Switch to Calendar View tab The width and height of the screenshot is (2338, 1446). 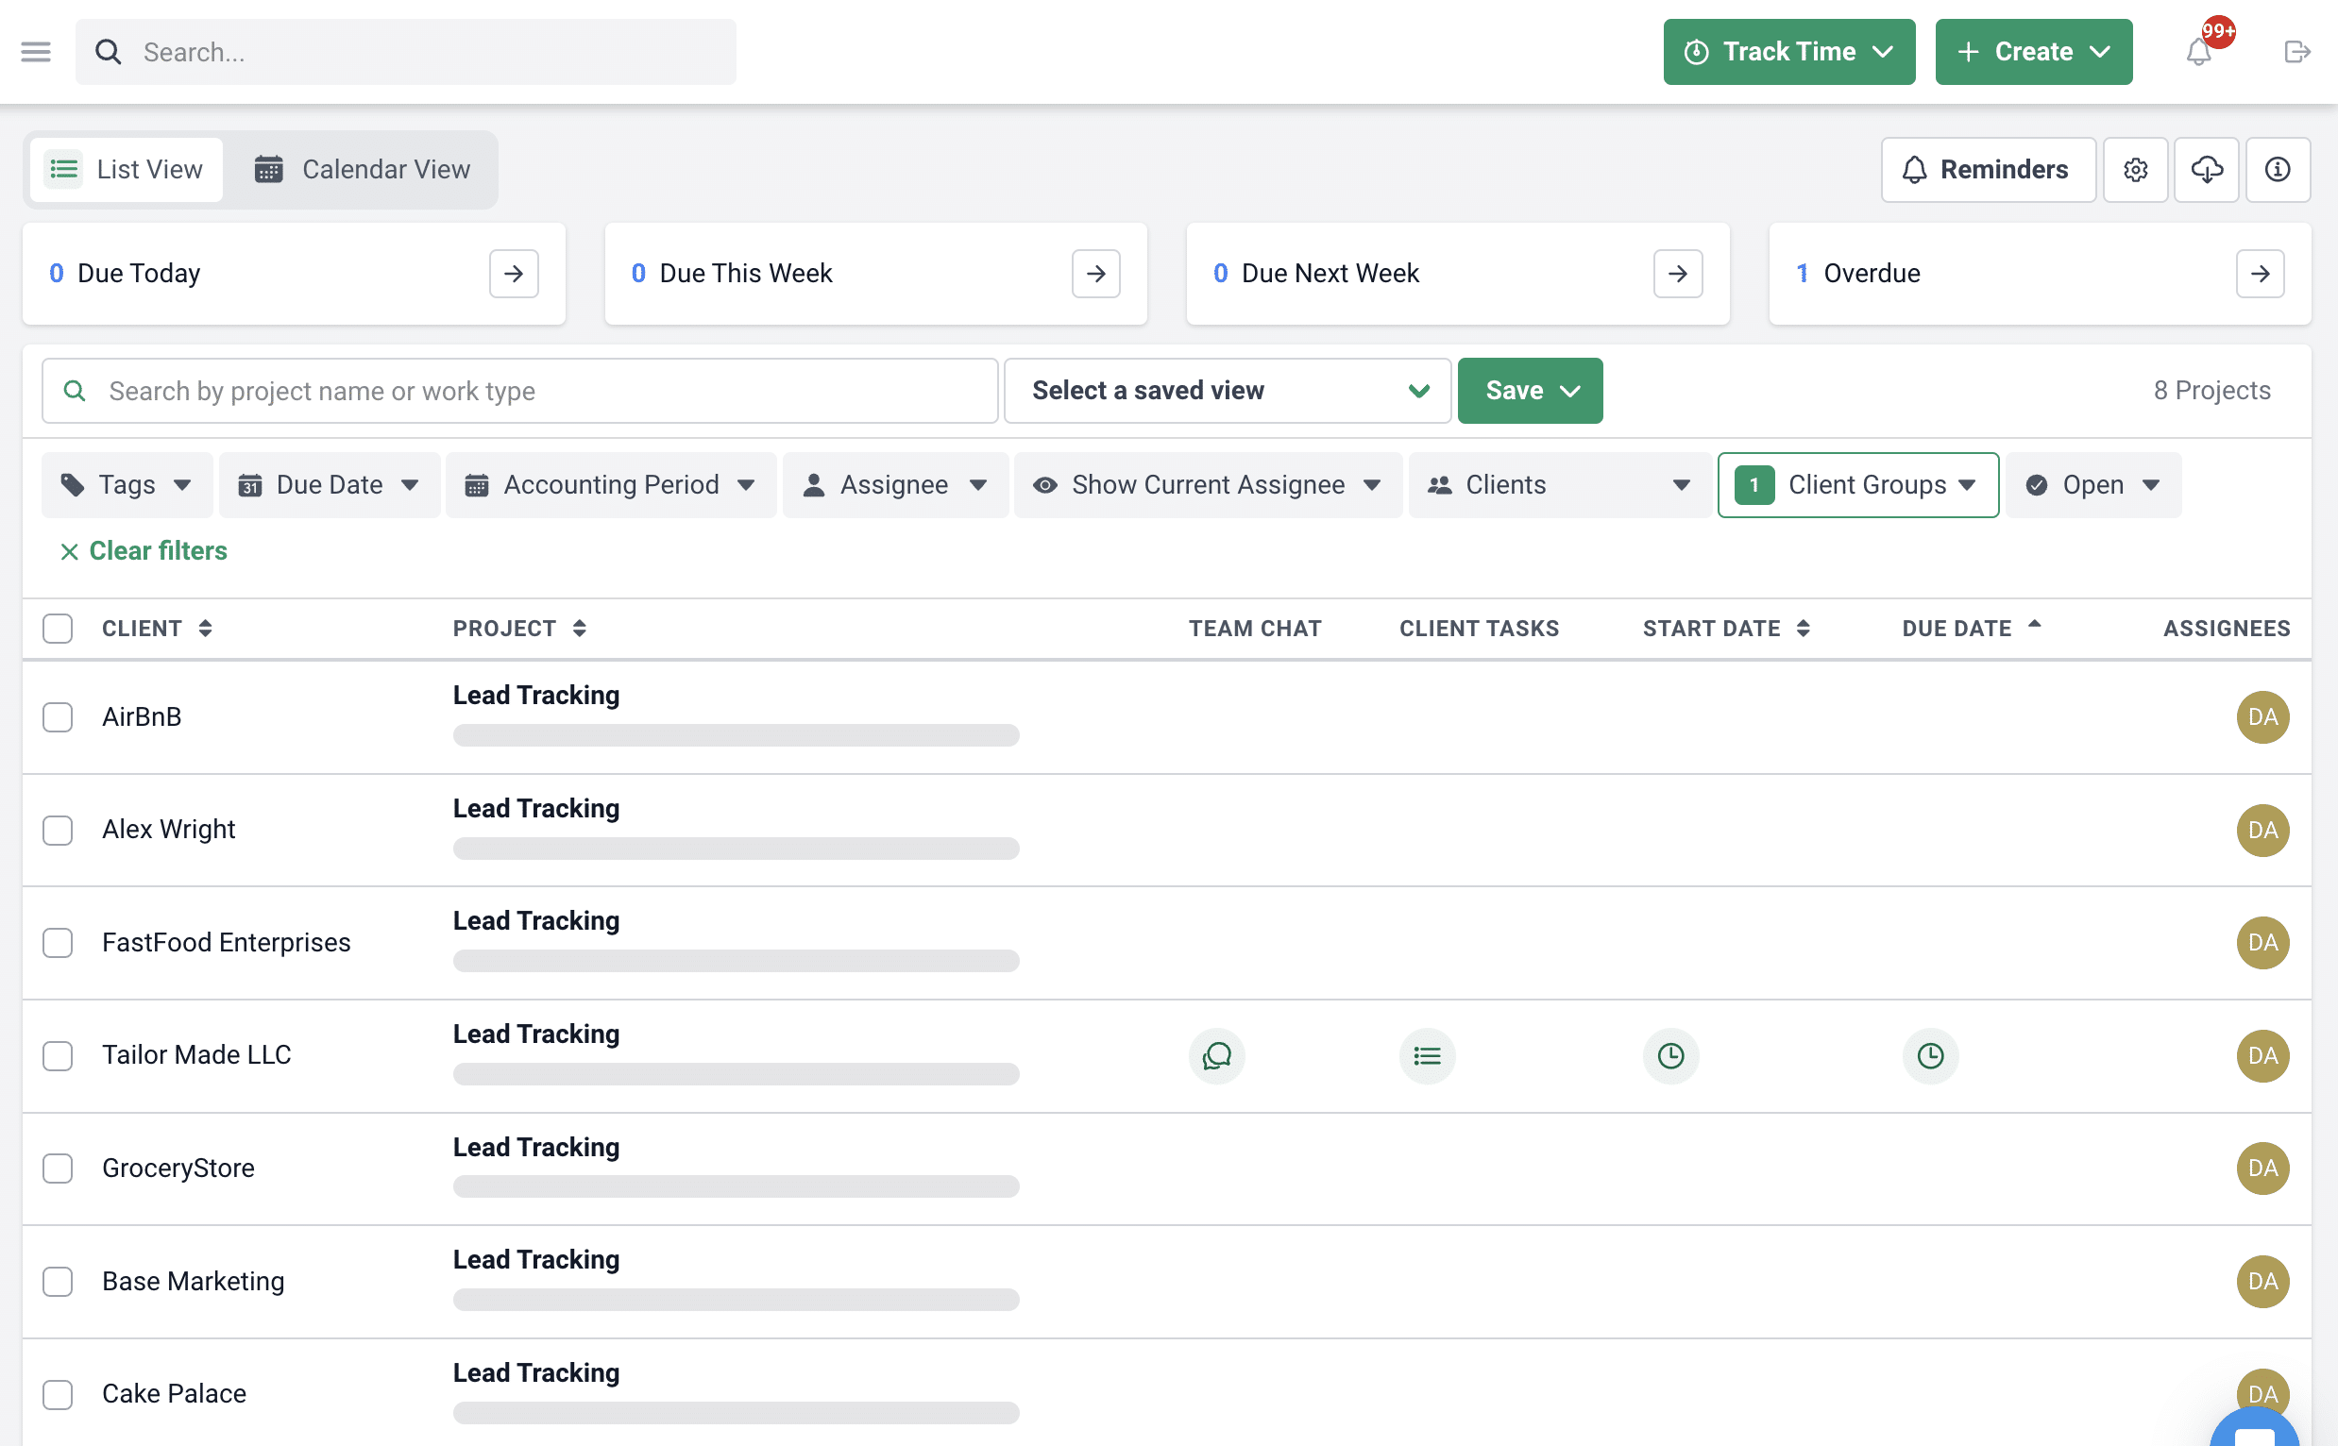click(363, 169)
